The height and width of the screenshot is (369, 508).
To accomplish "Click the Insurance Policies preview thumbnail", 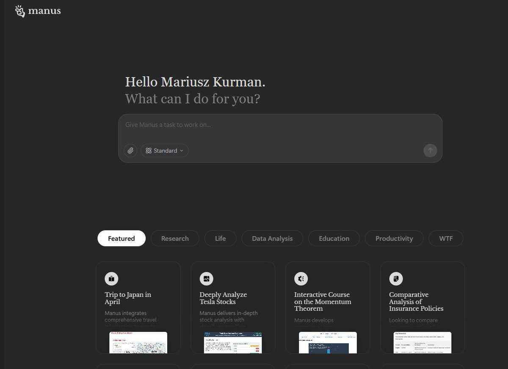I will pos(422,342).
